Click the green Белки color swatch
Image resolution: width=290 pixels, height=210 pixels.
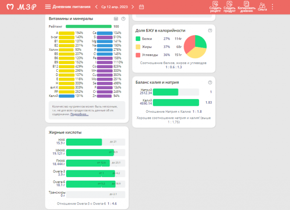(138, 39)
